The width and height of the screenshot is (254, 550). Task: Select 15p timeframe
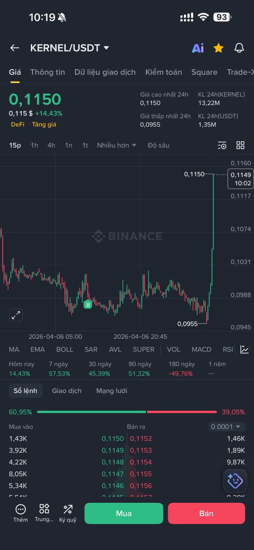(x=15, y=145)
